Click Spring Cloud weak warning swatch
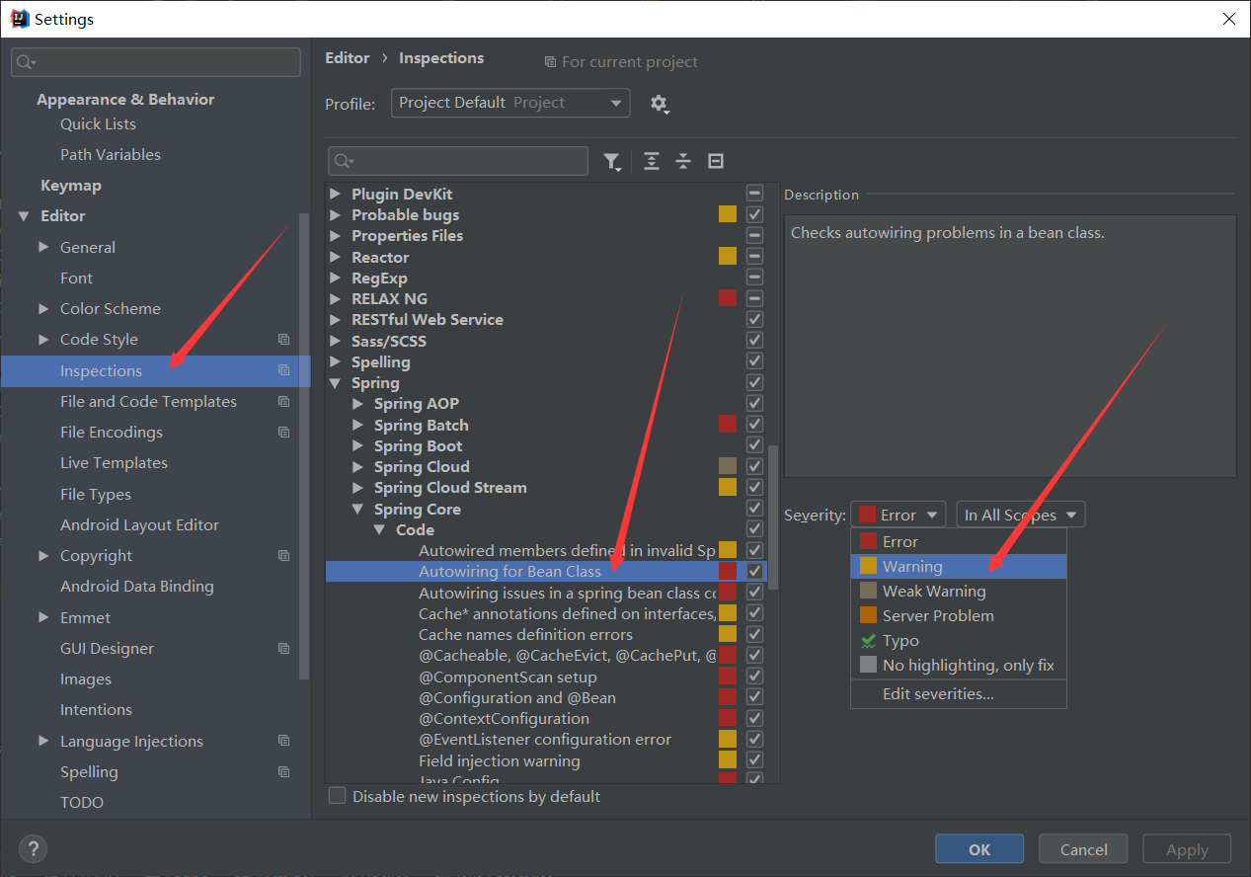Viewport: 1251px width, 877px height. pyautogui.click(x=728, y=466)
